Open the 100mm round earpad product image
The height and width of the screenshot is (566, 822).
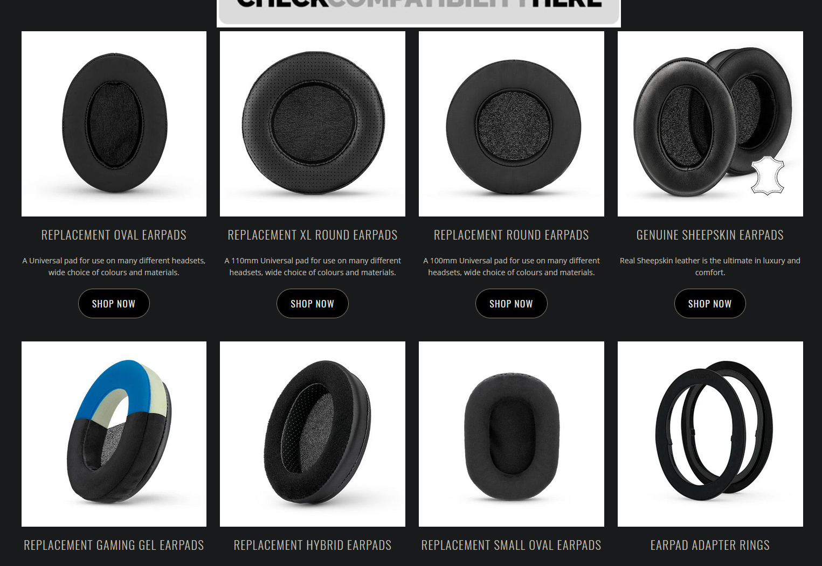(x=512, y=124)
